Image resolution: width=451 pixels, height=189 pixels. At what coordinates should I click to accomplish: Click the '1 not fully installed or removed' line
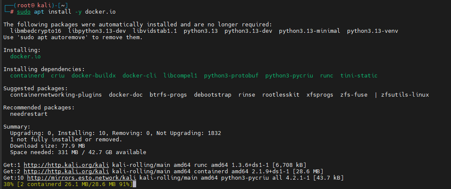pyautogui.click(x=66, y=140)
